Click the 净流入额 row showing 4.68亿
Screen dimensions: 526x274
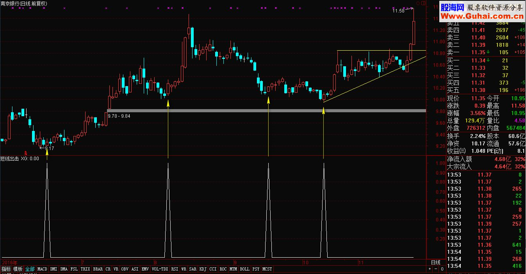point(486,159)
